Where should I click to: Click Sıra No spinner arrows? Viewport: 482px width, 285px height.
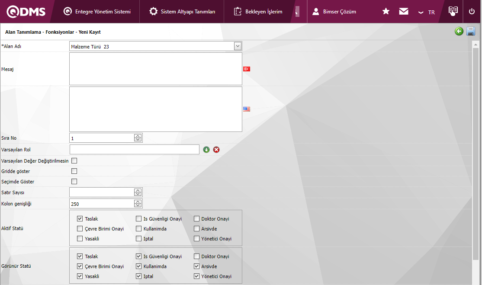click(x=138, y=138)
